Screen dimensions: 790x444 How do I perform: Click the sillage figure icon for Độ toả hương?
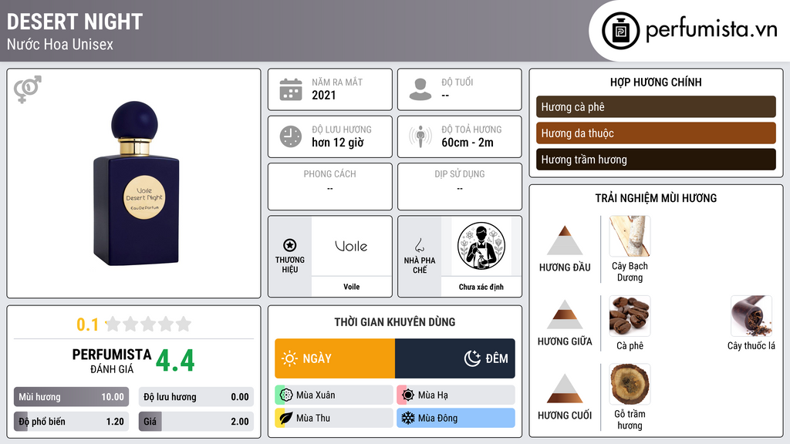[x=420, y=136]
